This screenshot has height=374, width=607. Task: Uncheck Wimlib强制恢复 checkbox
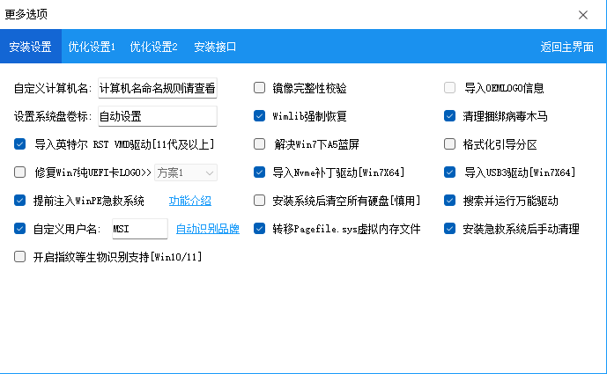coord(259,115)
